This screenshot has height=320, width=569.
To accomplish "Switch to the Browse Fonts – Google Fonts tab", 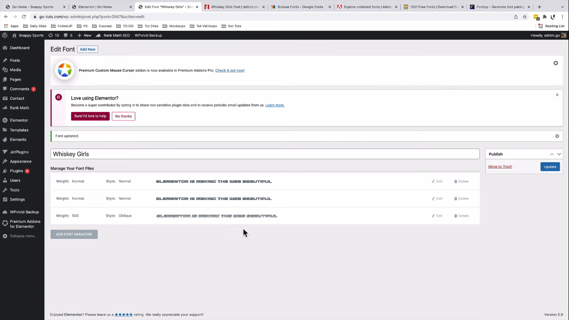I will click(301, 7).
